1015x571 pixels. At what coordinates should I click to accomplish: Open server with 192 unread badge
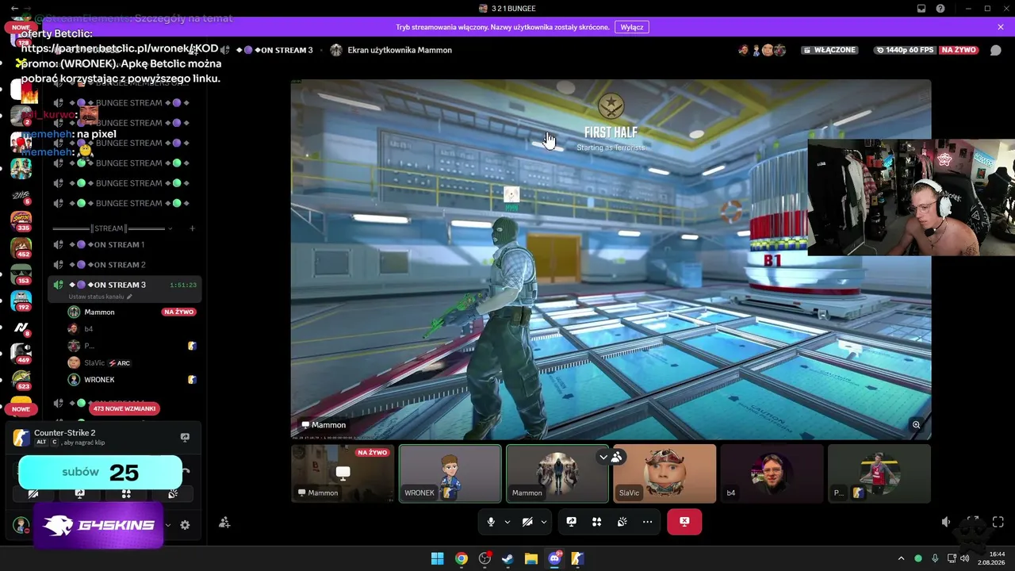pyautogui.click(x=21, y=301)
